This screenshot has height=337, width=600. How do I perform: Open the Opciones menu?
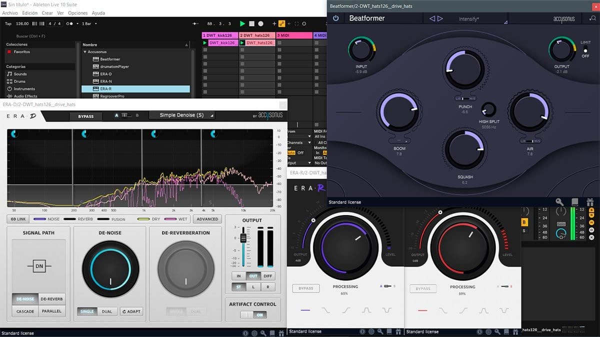(x=77, y=13)
